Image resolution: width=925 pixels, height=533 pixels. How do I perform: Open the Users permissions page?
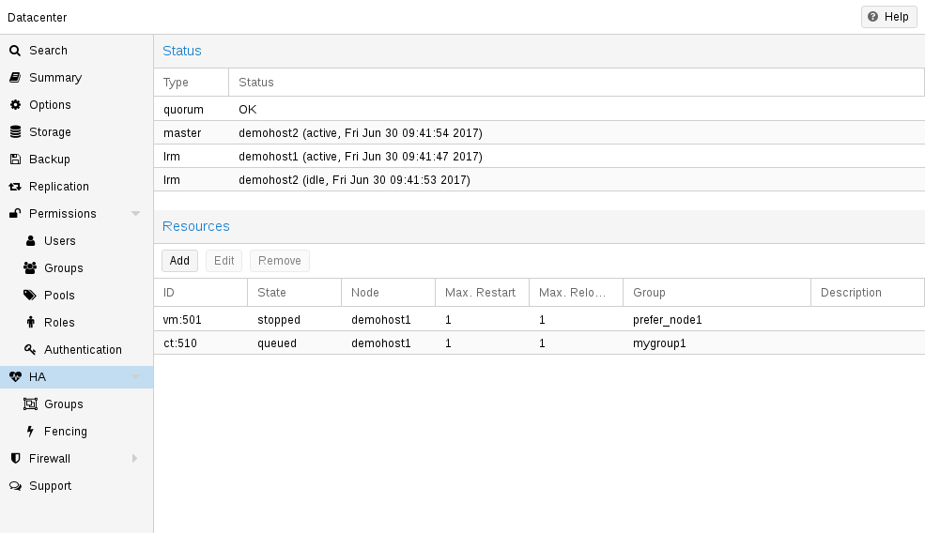pos(59,241)
